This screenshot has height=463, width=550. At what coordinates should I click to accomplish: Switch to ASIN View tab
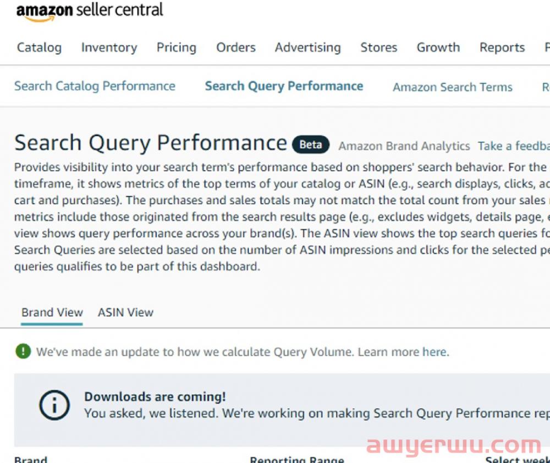125,312
